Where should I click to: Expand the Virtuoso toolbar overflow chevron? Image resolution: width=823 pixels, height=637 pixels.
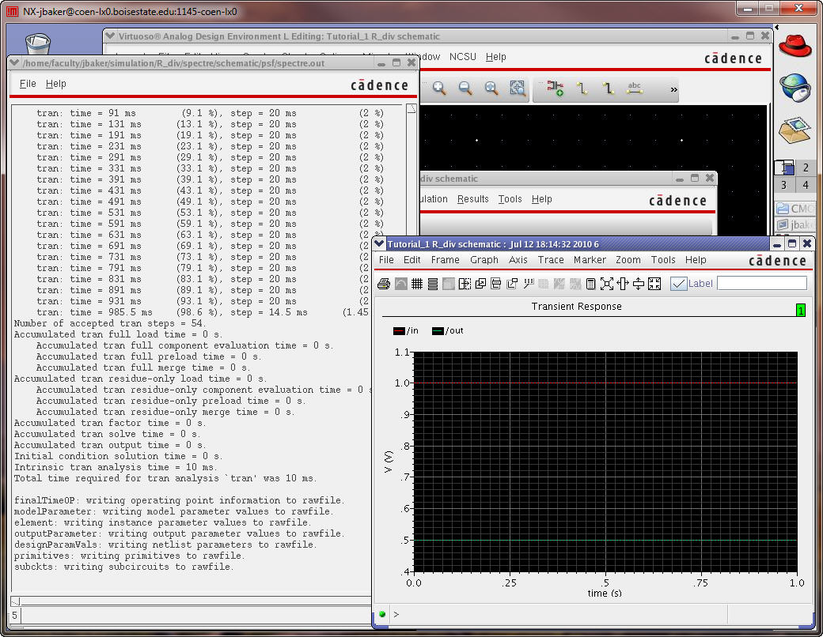(674, 89)
